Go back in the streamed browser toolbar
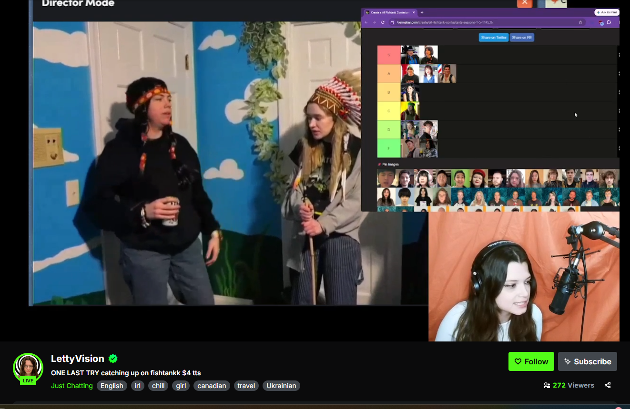 (x=366, y=22)
